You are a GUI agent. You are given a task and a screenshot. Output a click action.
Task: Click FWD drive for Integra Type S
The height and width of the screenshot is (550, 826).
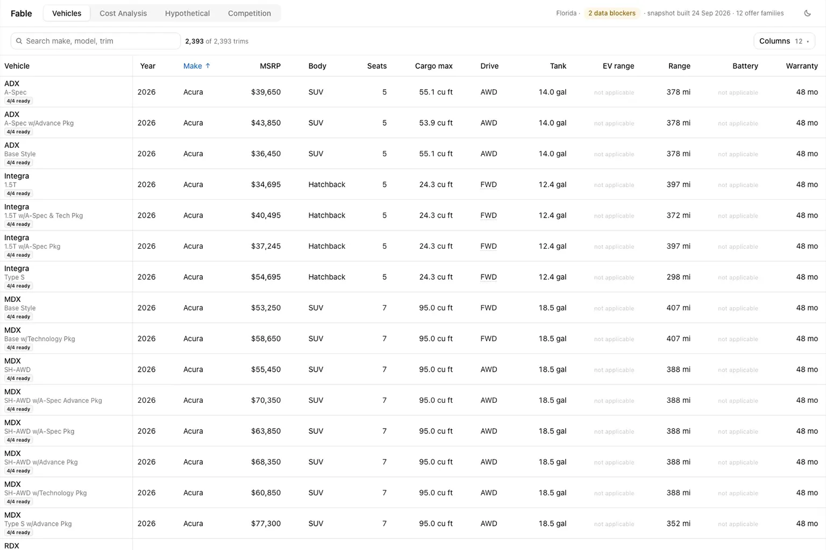click(488, 277)
